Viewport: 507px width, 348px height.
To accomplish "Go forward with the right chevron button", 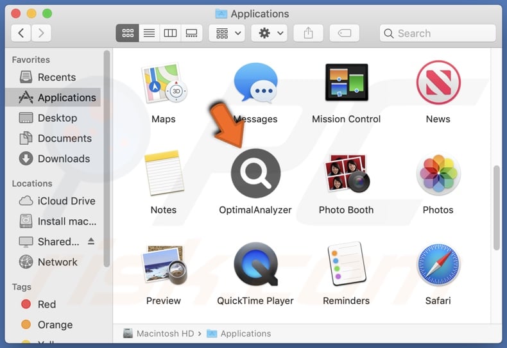I will click(x=41, y=33).
